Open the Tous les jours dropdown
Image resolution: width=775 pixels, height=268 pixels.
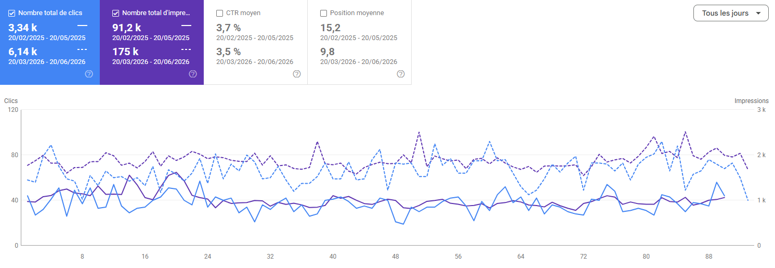pos(731,13)
